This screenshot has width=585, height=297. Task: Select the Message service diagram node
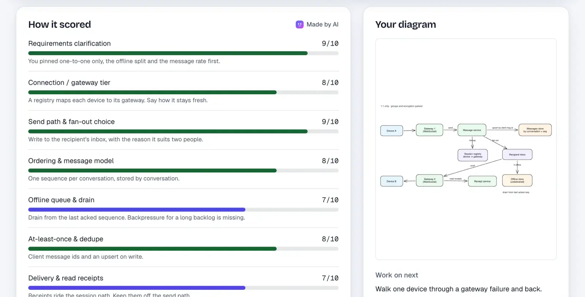(472, 130)
